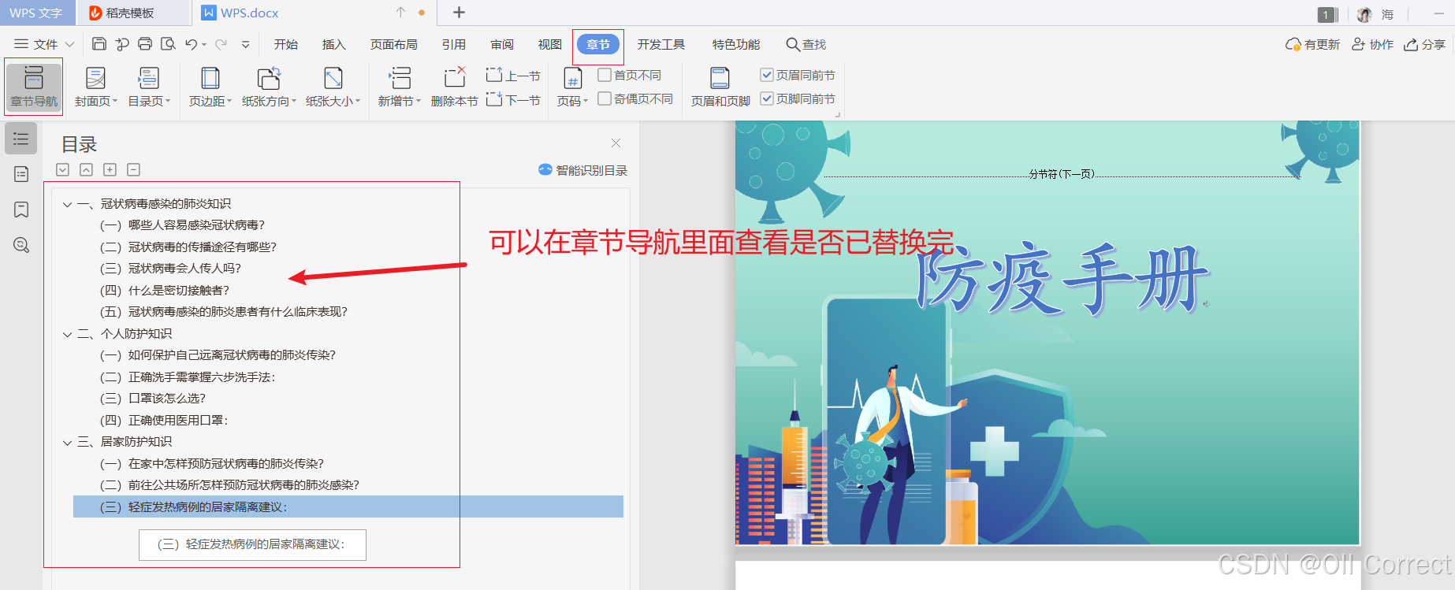Click the 分享 share button
Screen dimensions: 1455x590
click(x=1424, y=44)
